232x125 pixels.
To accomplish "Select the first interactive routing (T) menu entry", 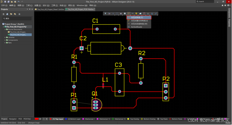I will click(x=139, y=17).
